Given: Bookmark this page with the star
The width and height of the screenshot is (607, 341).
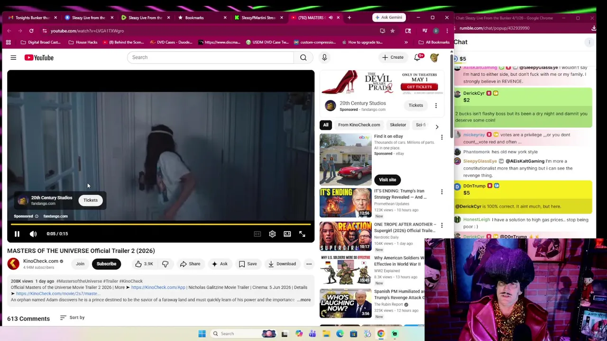Looking at the screenshot, I should (392, 31).
